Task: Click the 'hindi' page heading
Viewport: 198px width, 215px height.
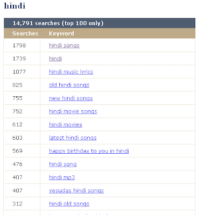Action: pyautogui.click(x=15, y=5)
